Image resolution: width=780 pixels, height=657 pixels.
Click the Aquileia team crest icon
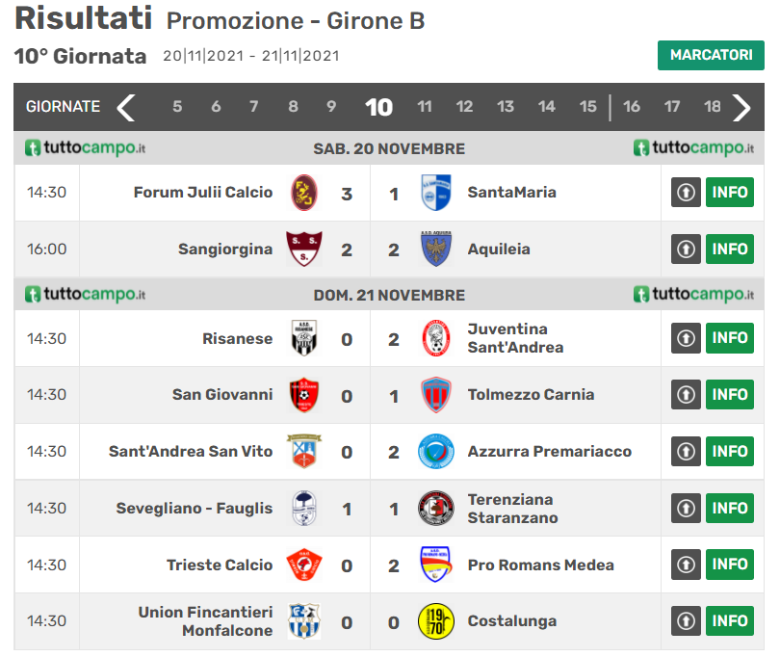pyautogui.click(x=436, y=250)
